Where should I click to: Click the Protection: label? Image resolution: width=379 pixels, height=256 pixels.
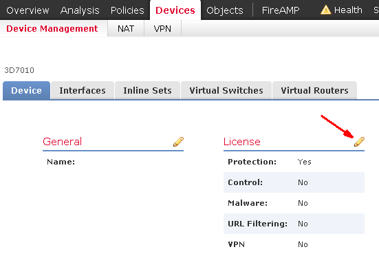point(252,162)
